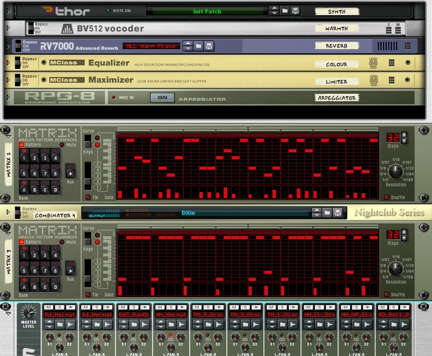The image size is (432, 356).
Task: Toggle Mute on Matrix 3 sequencer
Action: pyautogui.click(x=62, y=242)
